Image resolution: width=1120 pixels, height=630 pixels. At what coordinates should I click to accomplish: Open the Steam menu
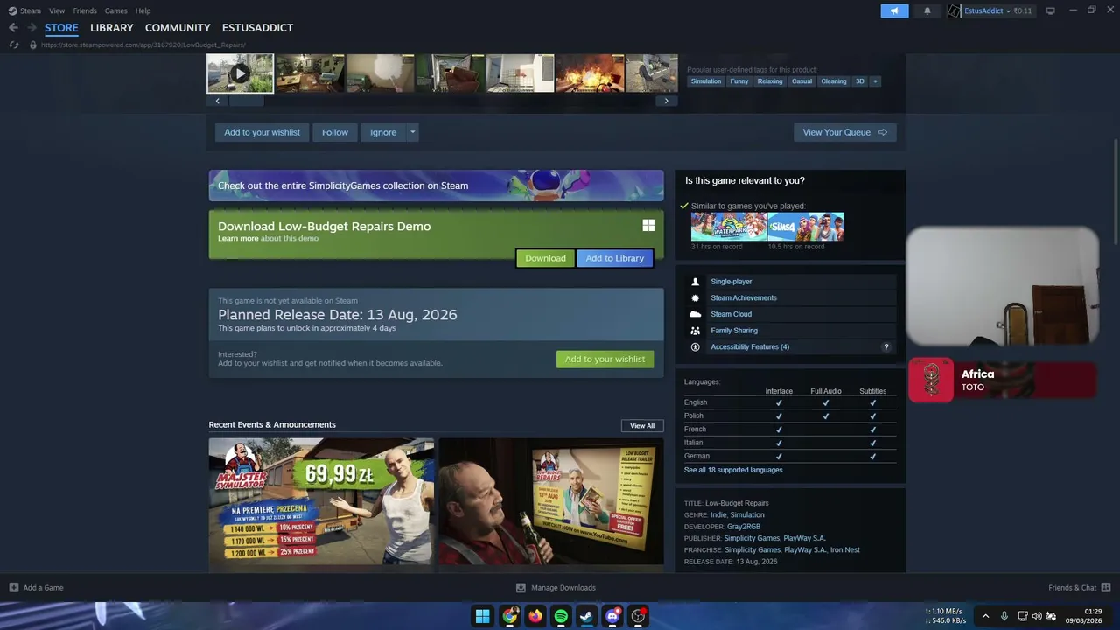click(x=31, y=10)
